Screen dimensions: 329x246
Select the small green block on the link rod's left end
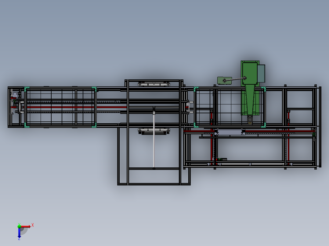[224, 80]
